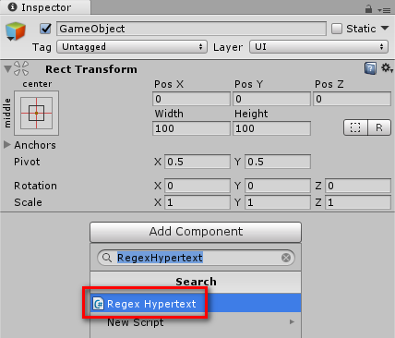The width and height of the screenshot is (395, 338).
Task: Open the Rect Transform gear settings menu
Action: coord(387,68)
